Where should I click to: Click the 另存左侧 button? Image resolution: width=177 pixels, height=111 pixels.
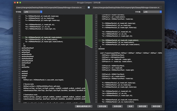pyautogui.click(x=102, y=106)
